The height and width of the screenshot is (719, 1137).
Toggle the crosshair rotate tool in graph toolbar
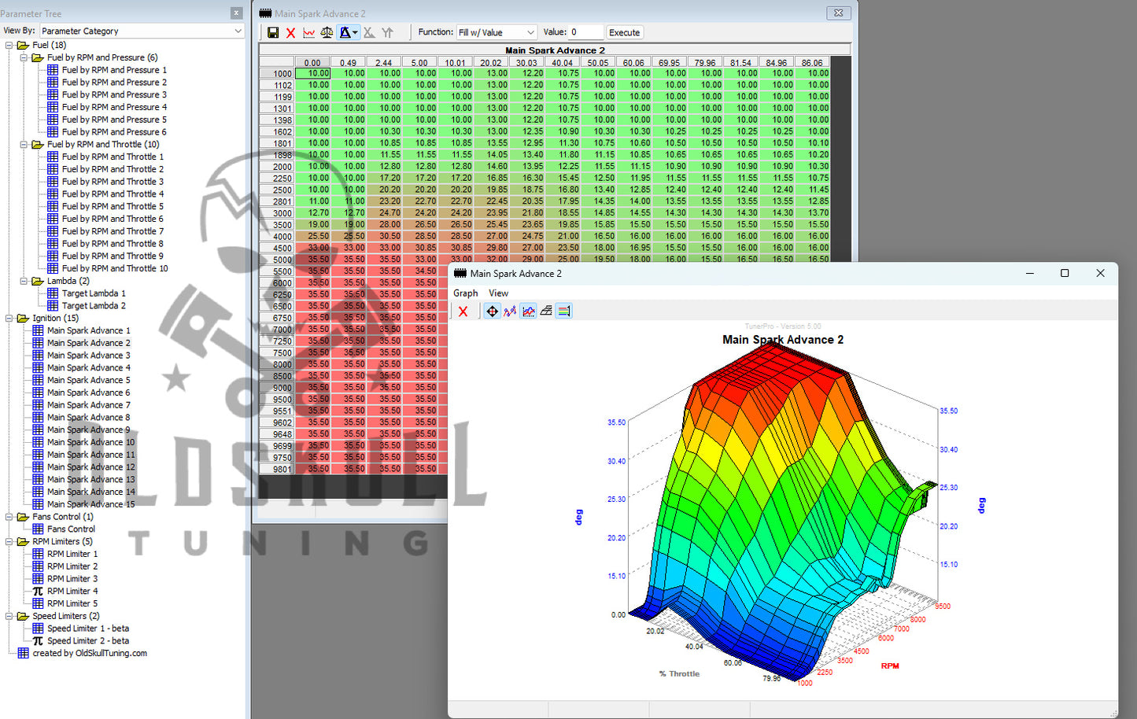point(492,312)
